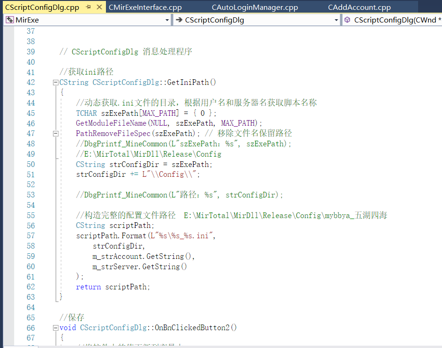The image size is (442, 348).
Task: Open the CAddAccount.cpp tab
Action: (x=359, y=8)
